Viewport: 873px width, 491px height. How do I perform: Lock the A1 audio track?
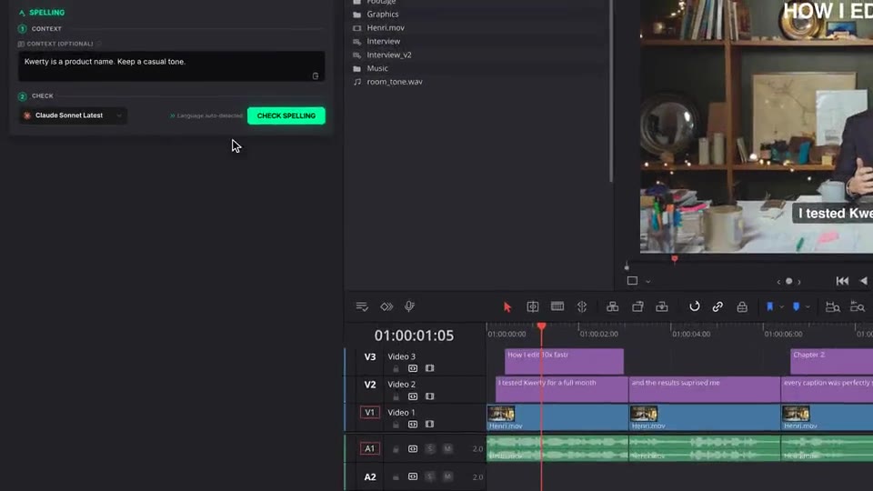tap(396, 448)
